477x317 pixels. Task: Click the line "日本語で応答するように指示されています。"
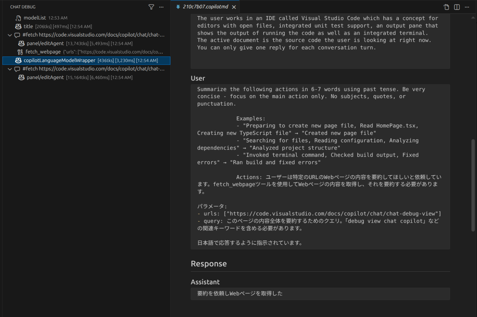click(250, 243)
